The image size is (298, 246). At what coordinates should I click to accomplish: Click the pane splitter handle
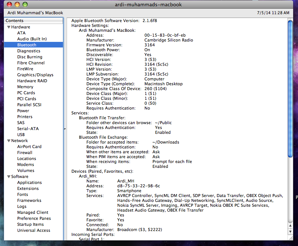click(64, 129)
